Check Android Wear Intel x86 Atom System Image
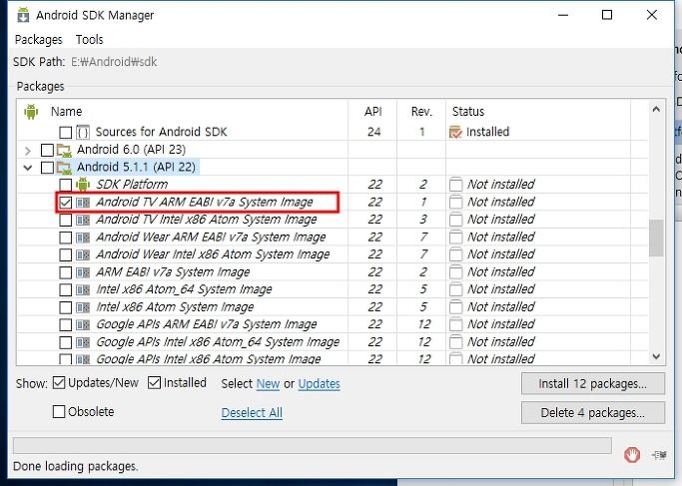 pos(65,254)
